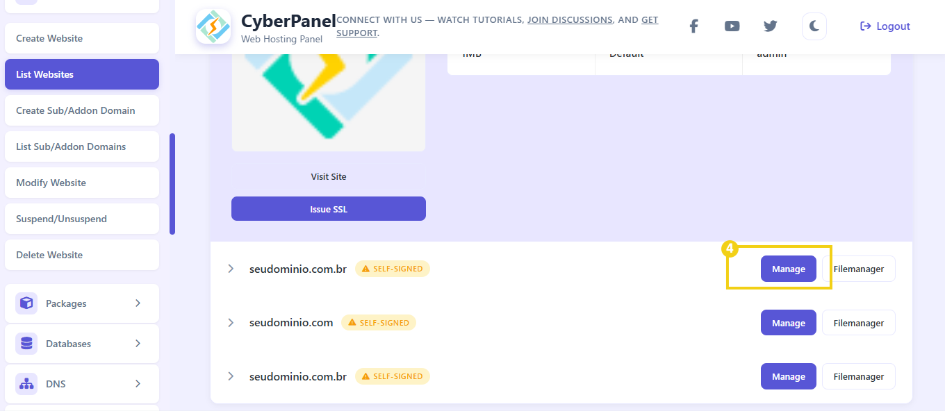Switch to List Websites in sidebar
Viewport: 945px width, 411px height.
point(81,74)
